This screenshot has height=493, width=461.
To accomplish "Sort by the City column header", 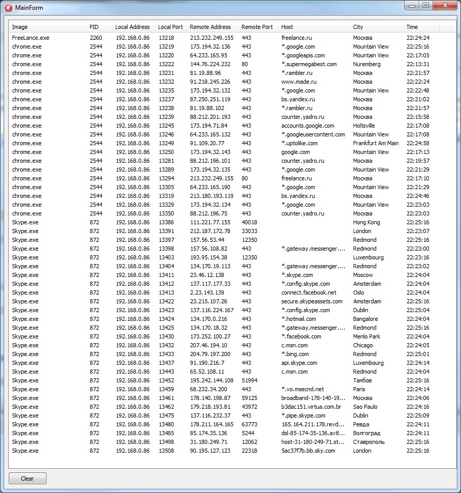I will (x=376, y=27).
